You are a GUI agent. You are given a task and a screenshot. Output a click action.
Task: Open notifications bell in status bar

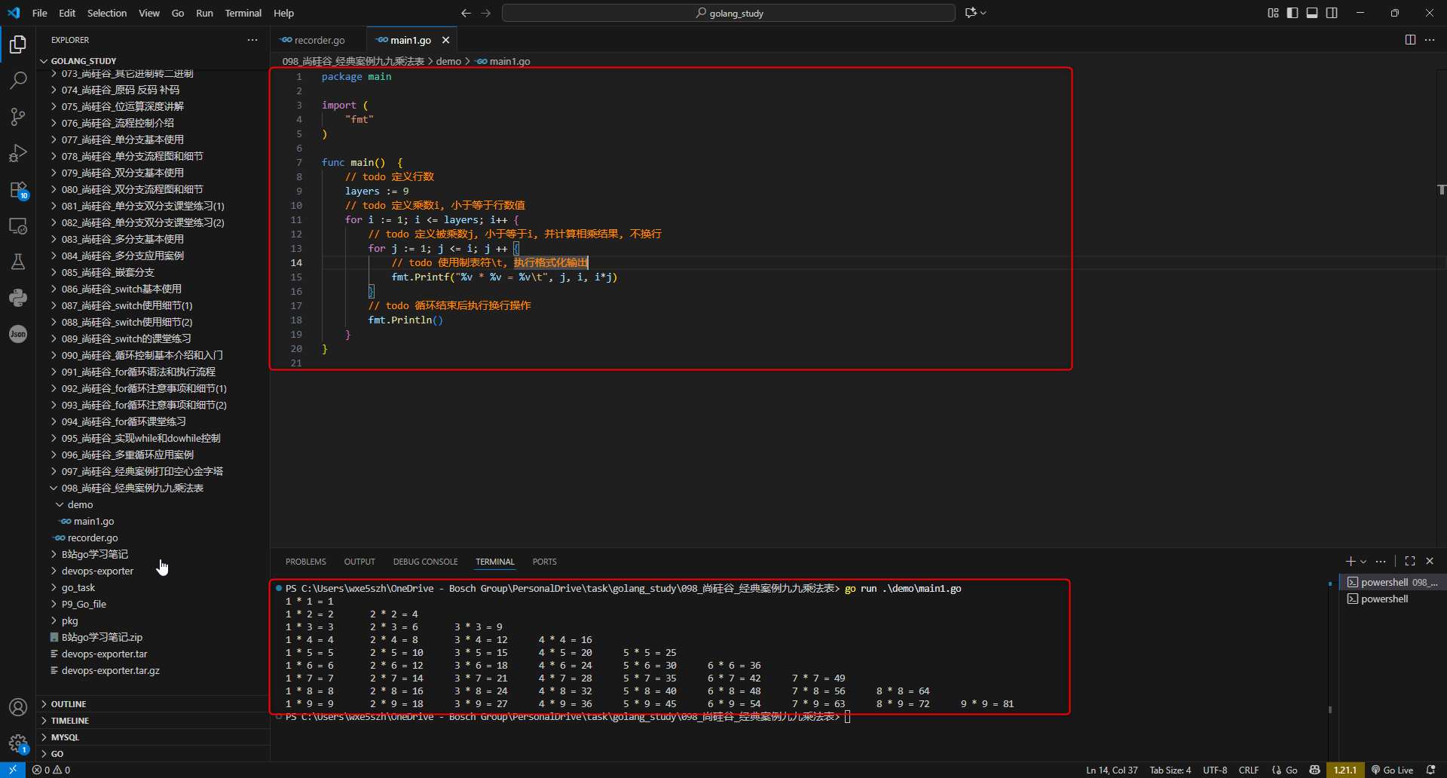click(x=1431, y=770)
